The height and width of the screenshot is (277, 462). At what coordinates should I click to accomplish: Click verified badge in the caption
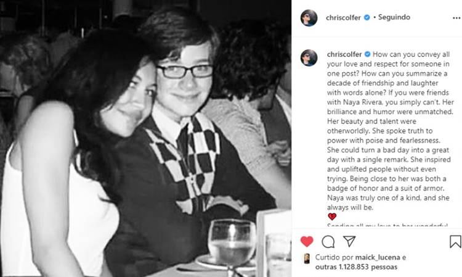(x=367, y=54)
